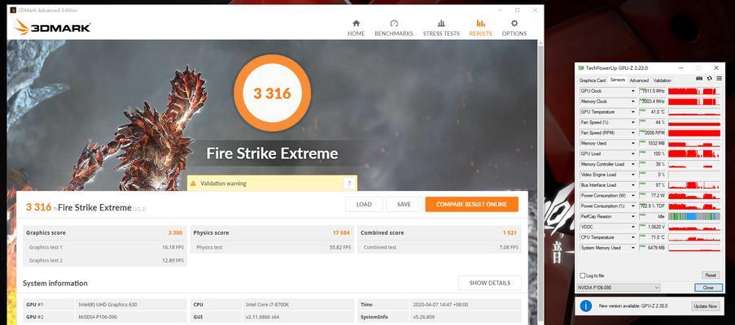The image size is (735, 325).
Task: Open the Bus Interface Load dropdown
Action: pyautogui.click(x=632, y=185)
